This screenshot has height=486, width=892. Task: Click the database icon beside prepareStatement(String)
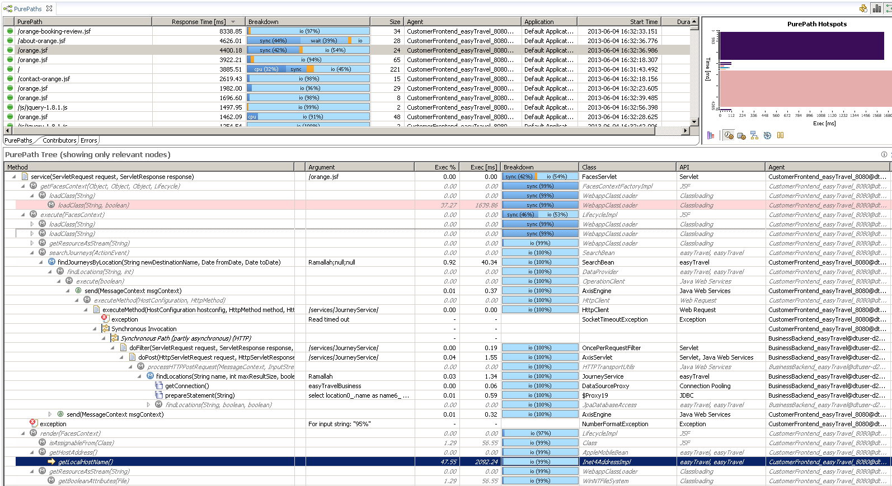tap(159, 395)
